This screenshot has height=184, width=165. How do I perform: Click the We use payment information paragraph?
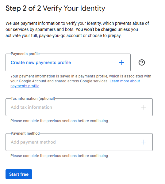click(77, 29)
